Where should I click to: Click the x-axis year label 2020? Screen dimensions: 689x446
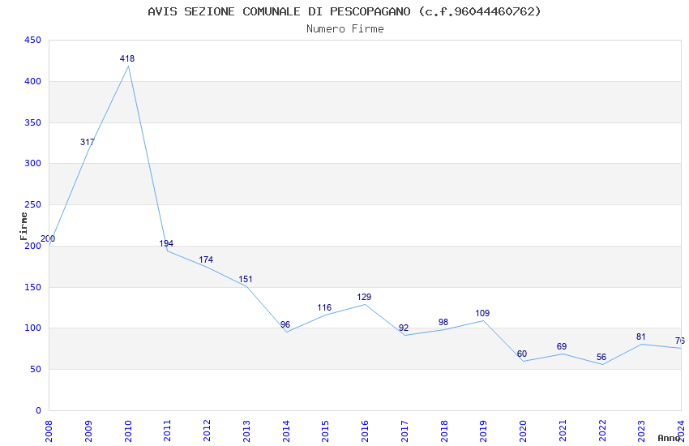pyautogui.click(x=523, y=431)
